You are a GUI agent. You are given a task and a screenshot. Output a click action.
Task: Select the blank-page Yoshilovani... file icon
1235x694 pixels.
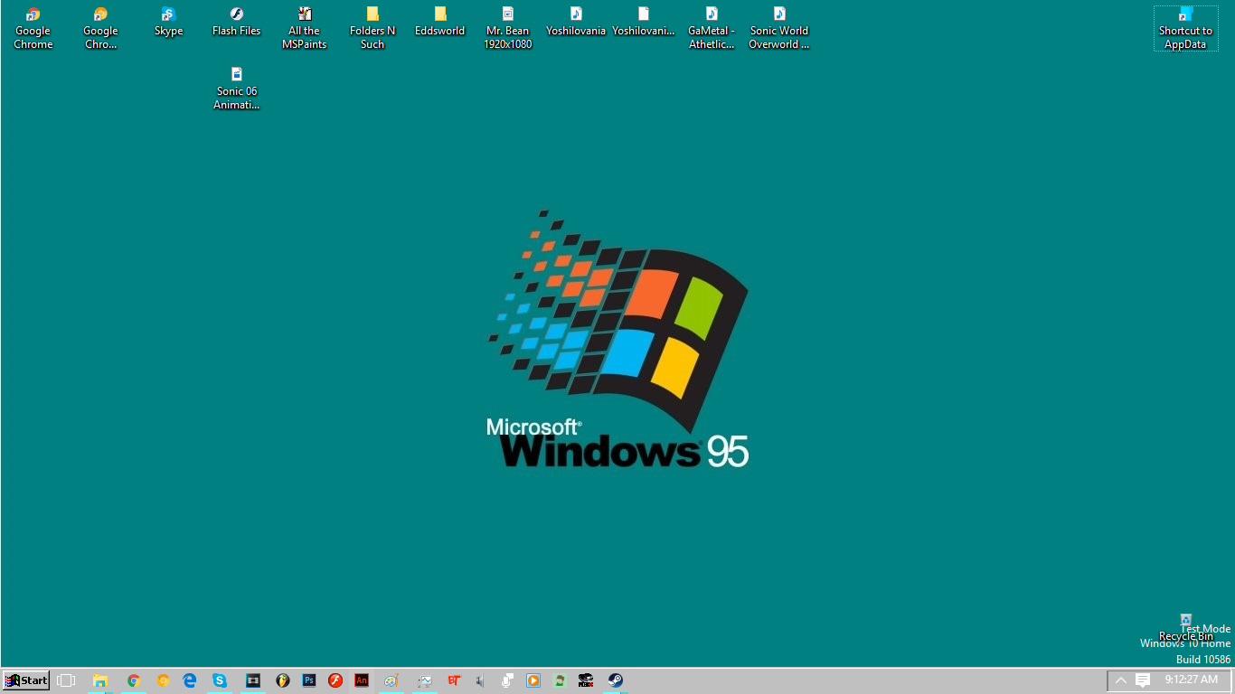(644, 22)
